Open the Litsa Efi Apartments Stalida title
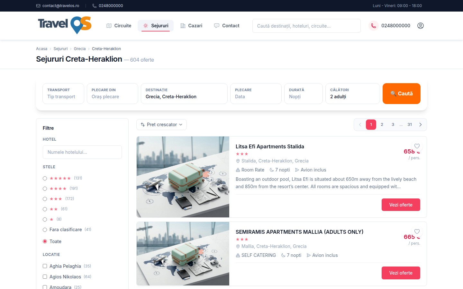The image size is (463, 289). (270, 146)
